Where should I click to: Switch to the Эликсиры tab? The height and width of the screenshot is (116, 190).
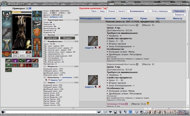pyautogui.click(x=127, y=18)
